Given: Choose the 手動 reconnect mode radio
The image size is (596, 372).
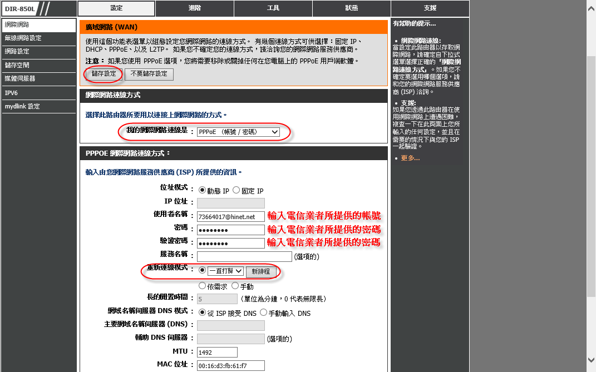Looking at the screenshot, I should (235, 286).
